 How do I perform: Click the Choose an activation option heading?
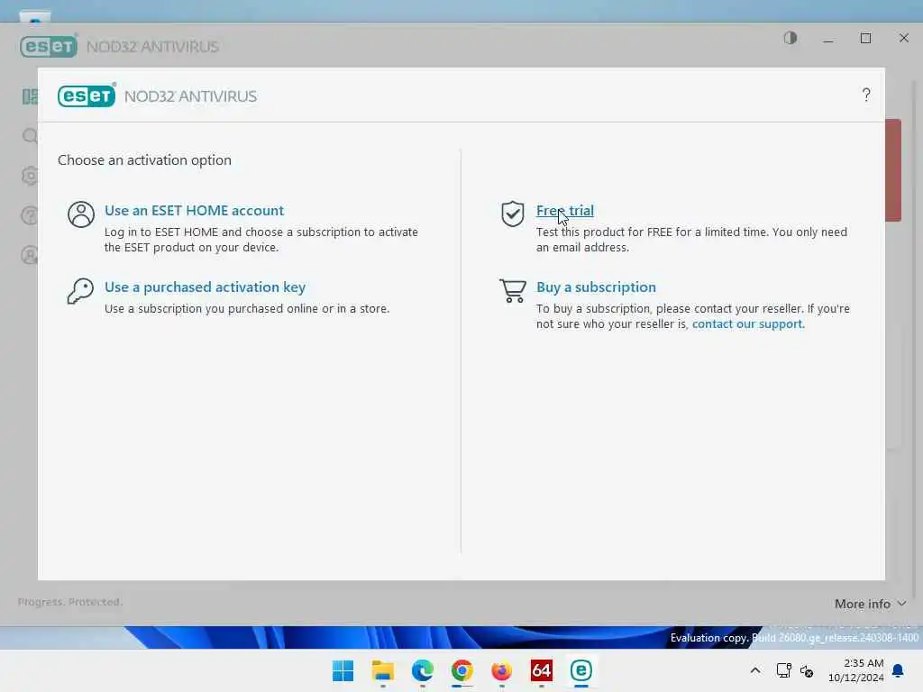(x=144, y=160)
